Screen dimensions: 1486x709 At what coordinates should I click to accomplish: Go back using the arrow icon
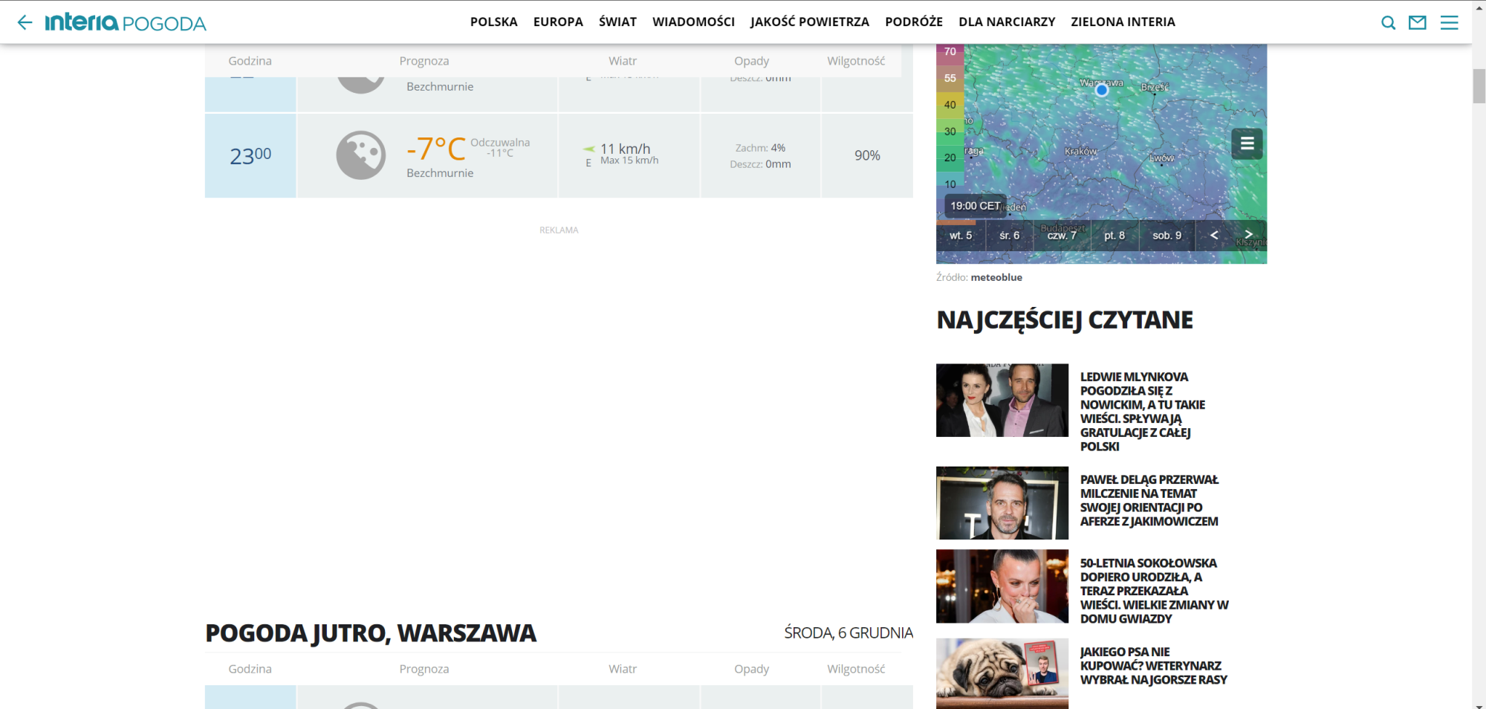25,22
